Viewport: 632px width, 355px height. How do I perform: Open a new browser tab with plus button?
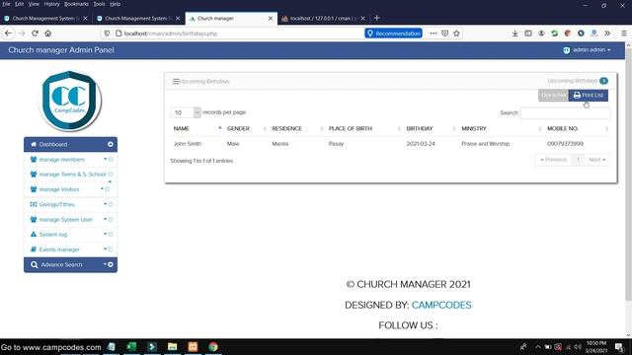tap(377, 18)
